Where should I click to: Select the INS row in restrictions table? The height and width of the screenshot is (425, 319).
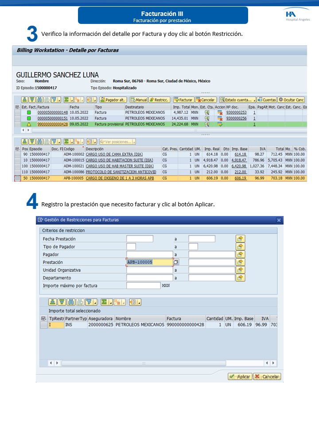tap(43, 325)
